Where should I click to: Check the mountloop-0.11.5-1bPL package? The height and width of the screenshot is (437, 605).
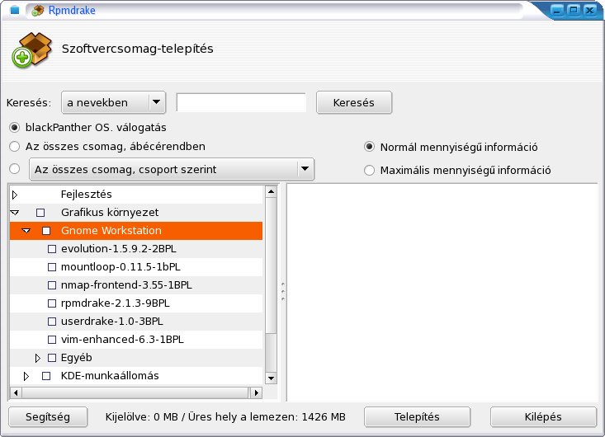coord(52,267)
